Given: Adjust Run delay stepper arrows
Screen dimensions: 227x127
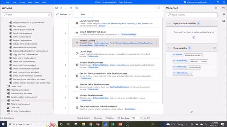Looking at the screenshot, I should (141, 118).
